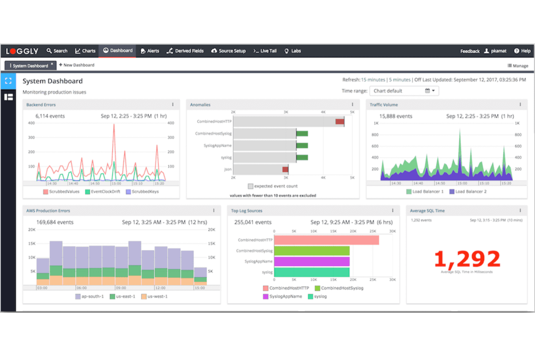Set refresh interval to 5 minutes
Screen dimensions: 535x356
[400, 80]
